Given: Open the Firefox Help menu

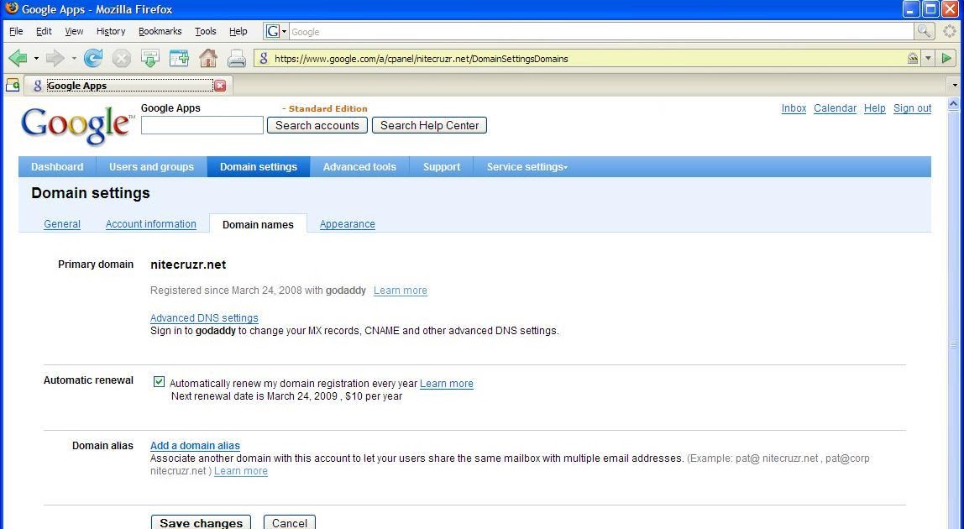Looking at the screenshot, I should (238, 31).
